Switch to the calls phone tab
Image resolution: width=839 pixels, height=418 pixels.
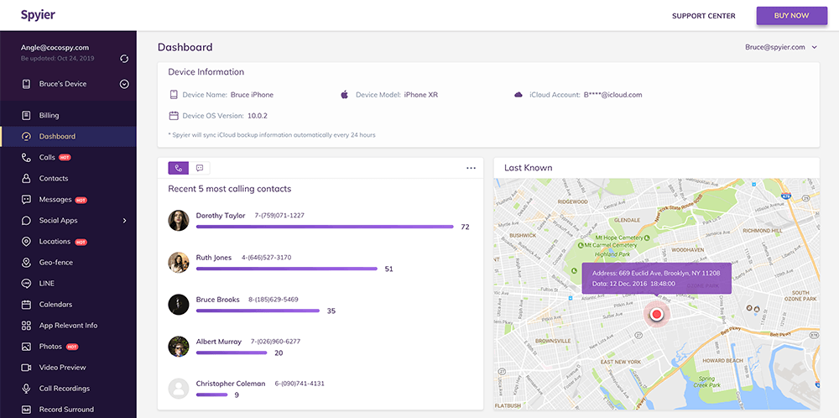click(179, 168)
